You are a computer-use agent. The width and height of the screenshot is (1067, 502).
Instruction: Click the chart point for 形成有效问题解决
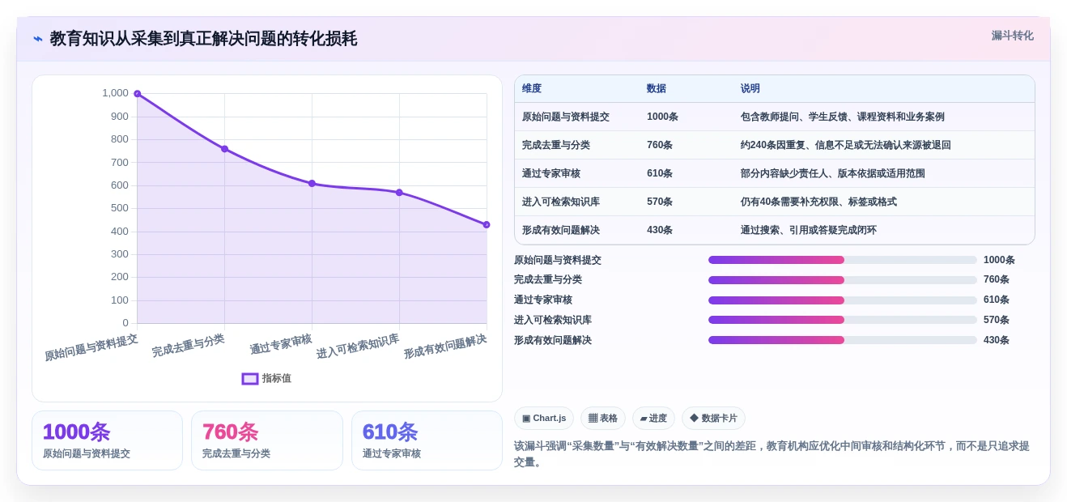487,225
